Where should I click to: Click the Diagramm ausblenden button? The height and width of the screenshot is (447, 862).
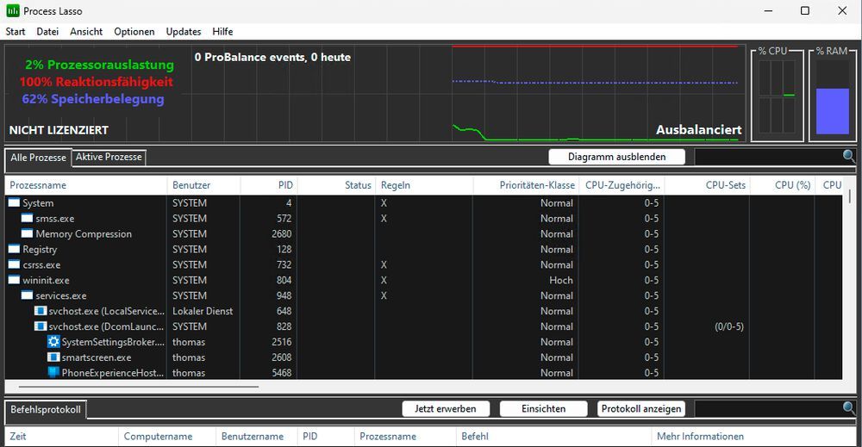[617, 157]
